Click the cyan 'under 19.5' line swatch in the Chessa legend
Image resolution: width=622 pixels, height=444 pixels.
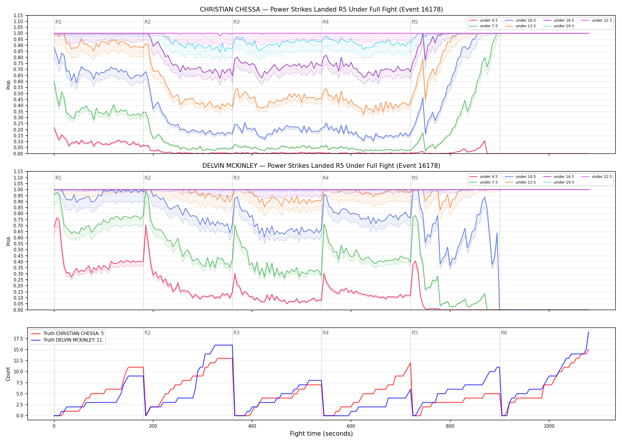547,26
